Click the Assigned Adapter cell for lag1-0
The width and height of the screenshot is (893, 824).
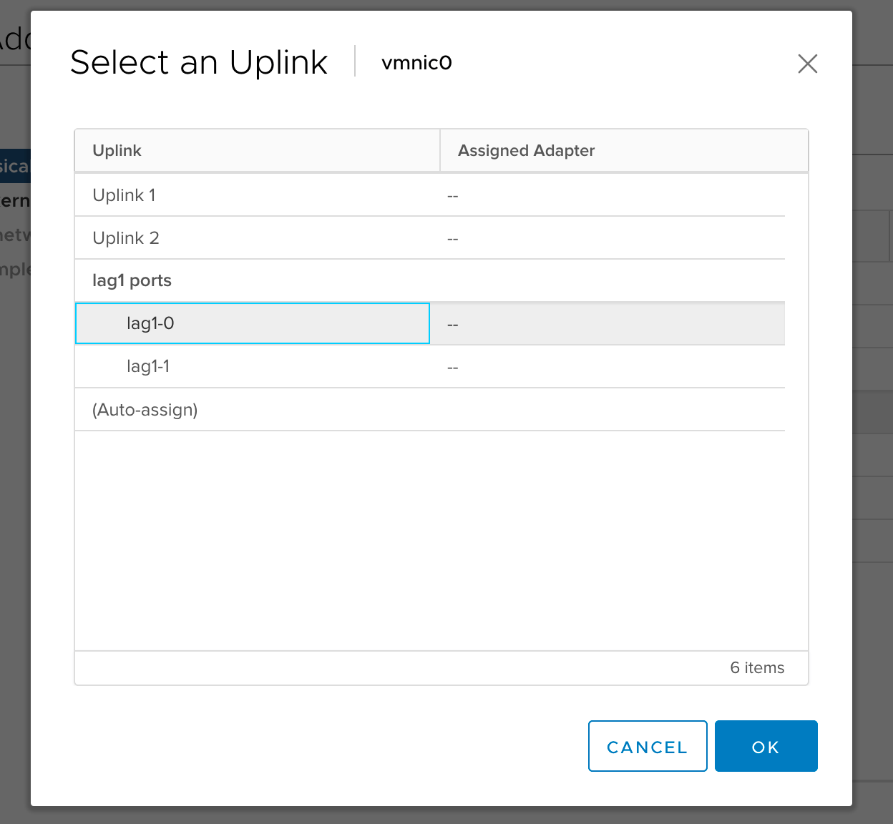[453, 324]
